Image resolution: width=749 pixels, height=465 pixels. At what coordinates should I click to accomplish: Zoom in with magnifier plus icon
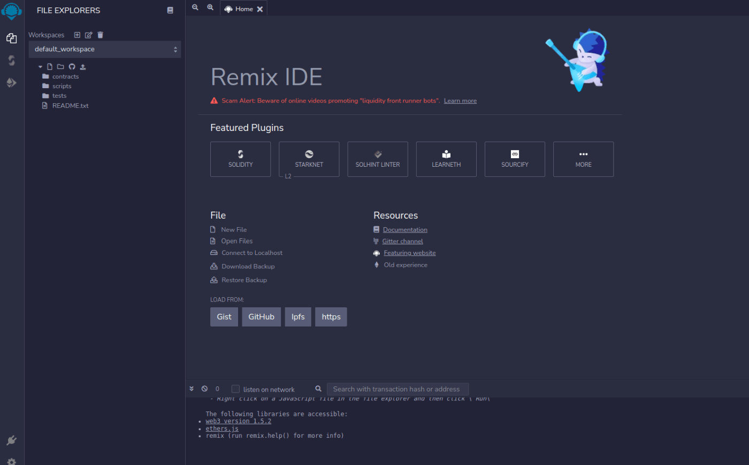click(210, 7)
